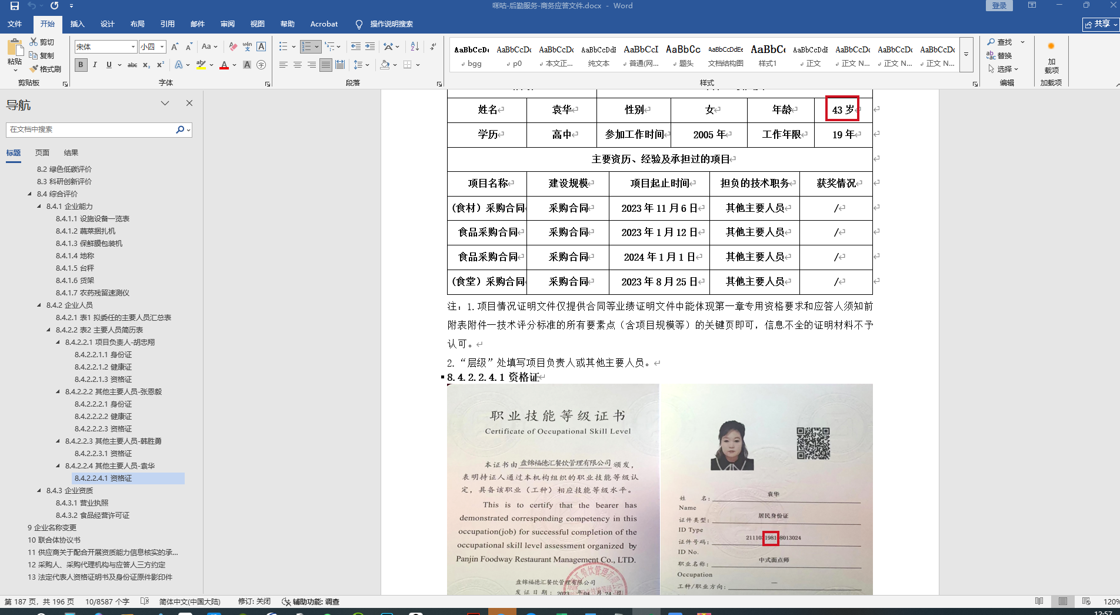
Task: Click the 共享 share button
Action: pos(1100,24)
